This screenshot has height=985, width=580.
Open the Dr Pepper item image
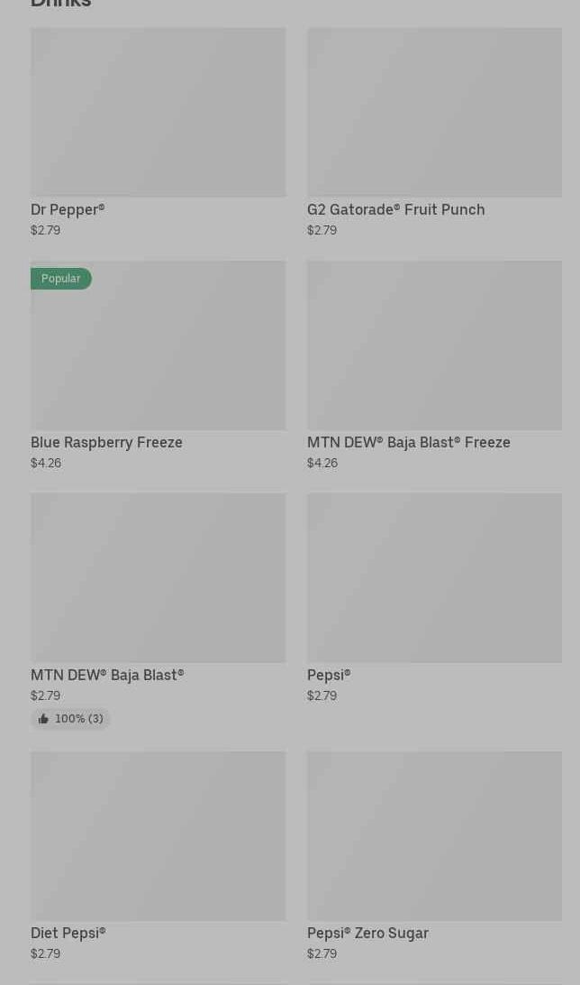pos(158,113)
